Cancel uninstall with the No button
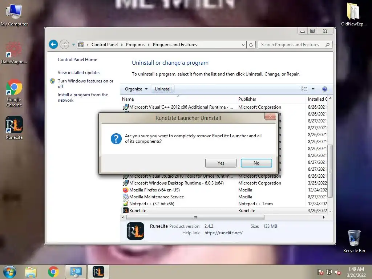This screenshot has width=372, height=279. tap(256, 163)
